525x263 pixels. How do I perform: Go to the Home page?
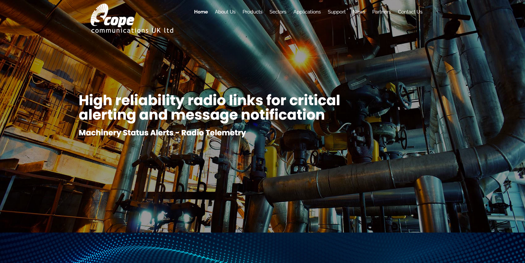201,12
